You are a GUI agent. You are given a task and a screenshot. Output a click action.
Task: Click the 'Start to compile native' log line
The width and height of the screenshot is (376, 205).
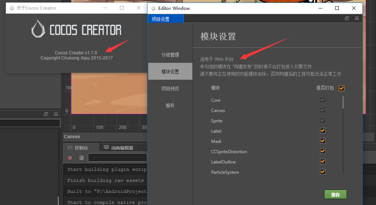pos(107,202)
